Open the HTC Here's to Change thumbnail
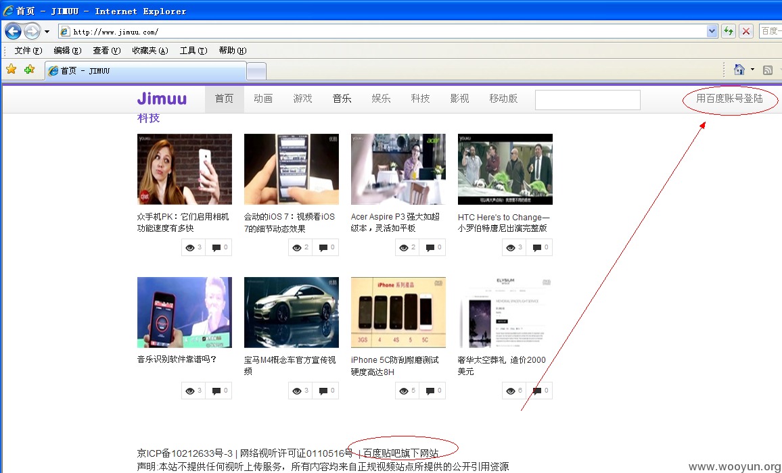The height and width of the screenshot is (473, 782). pos(505,169)
